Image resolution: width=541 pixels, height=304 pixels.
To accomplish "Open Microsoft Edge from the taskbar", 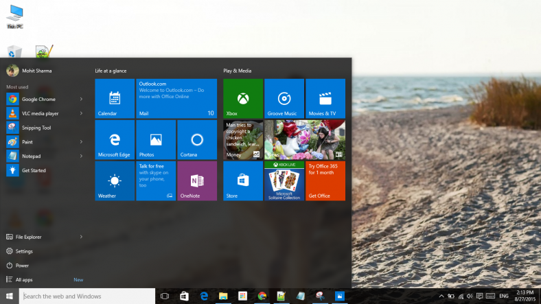I will 204,296.
